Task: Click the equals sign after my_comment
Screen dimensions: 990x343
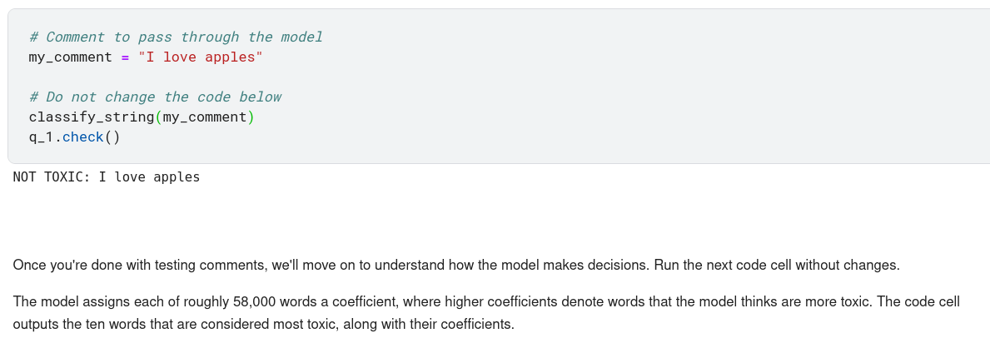Action: pyautogui.click(x=125, y=57)
